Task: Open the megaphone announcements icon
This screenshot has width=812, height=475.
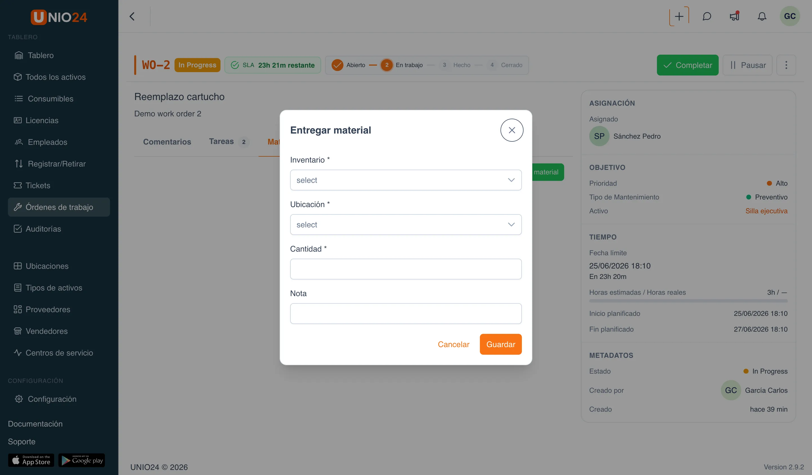Action: (734, 16)
